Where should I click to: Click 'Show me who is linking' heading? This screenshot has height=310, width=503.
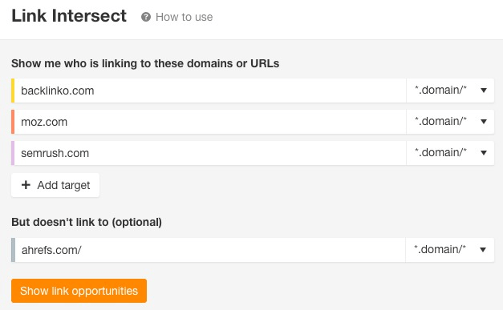[145, 63]
